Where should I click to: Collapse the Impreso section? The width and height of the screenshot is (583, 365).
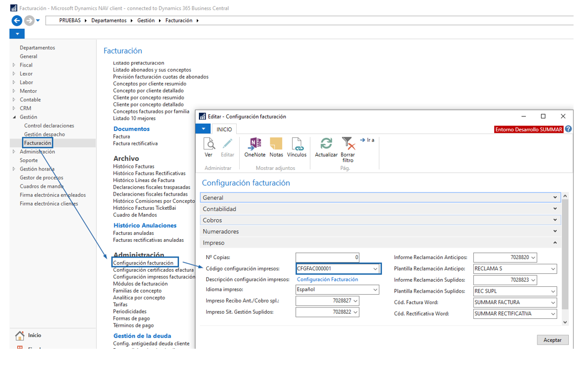pyautogui.click(x=555, y=243)
